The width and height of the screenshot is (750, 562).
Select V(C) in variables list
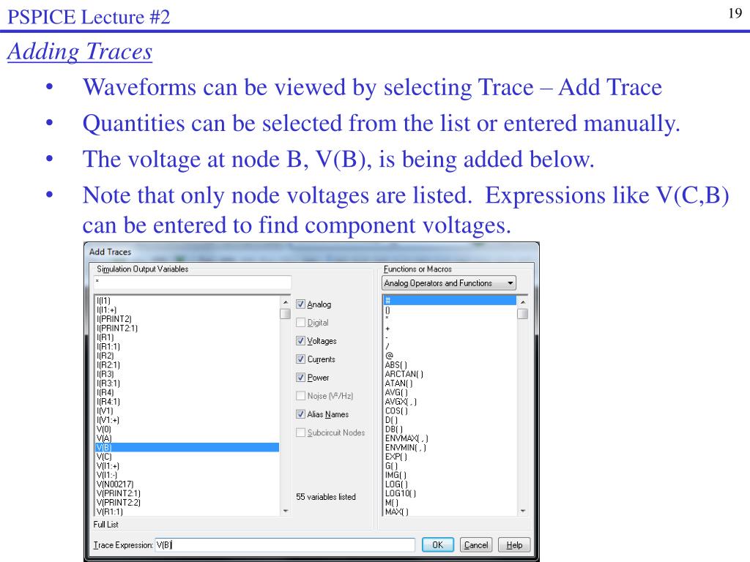click(x=104, y=457)
